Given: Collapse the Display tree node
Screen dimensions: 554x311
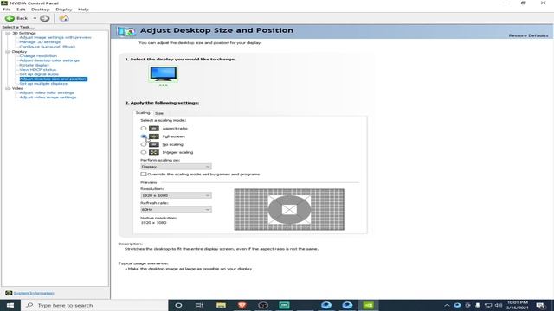Looking at the screenshot, I should coord(8,52).
